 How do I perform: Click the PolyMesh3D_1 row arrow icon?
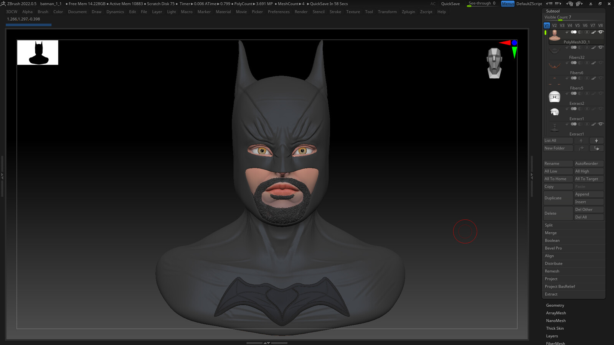567,32
